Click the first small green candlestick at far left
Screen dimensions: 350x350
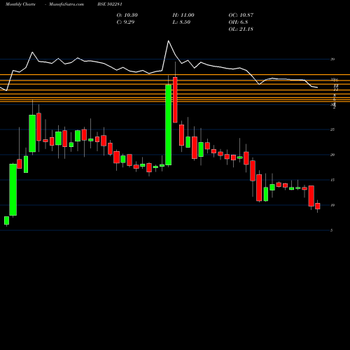(x=6, y=220)
